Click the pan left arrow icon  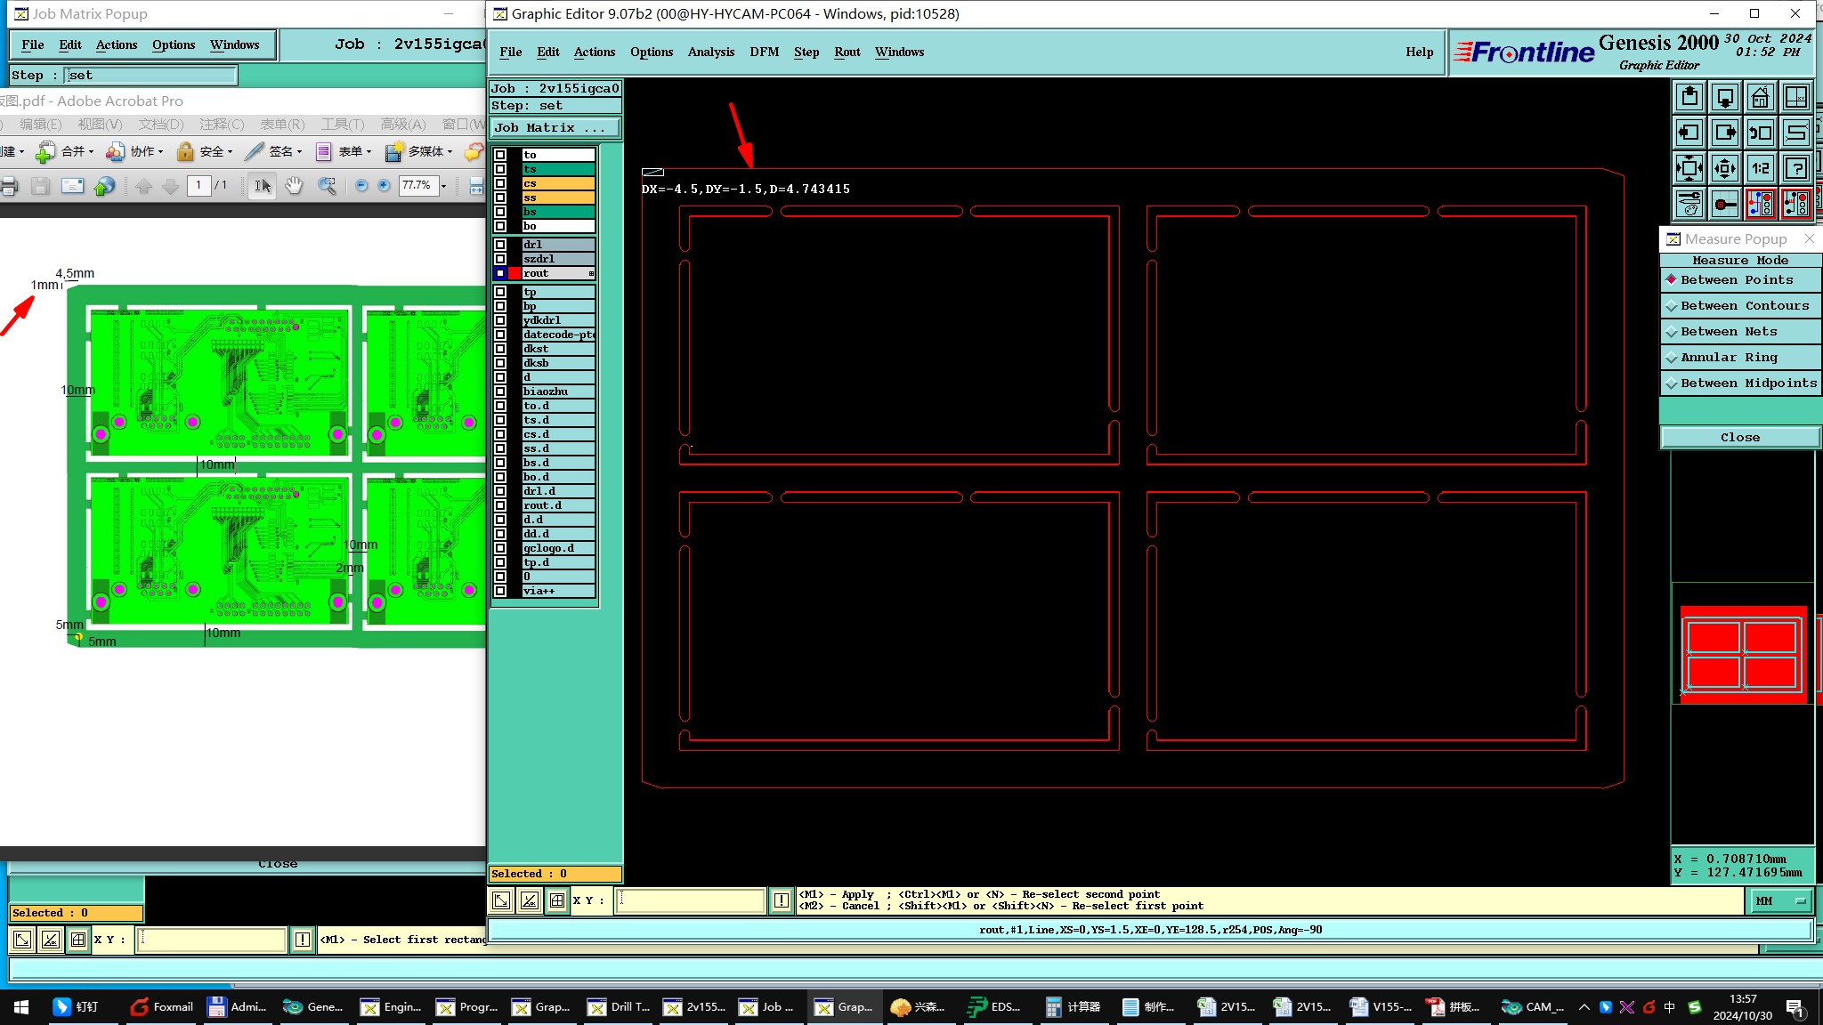tap(1689, 133)
